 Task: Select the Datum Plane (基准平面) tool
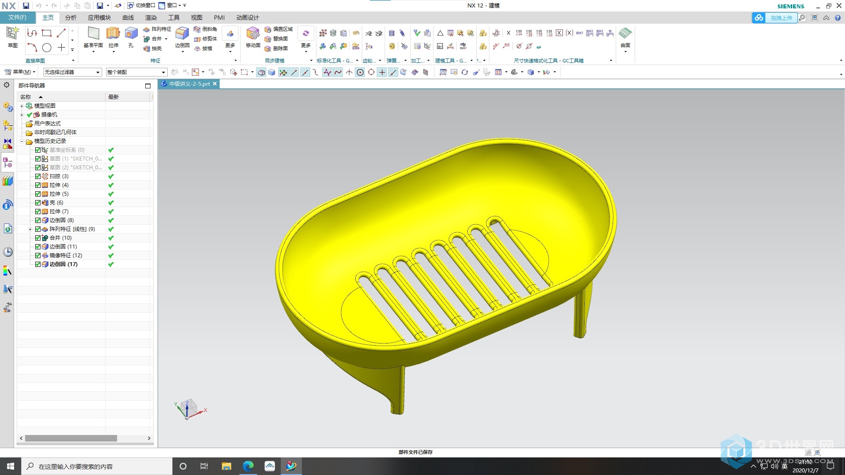point(93,37)
